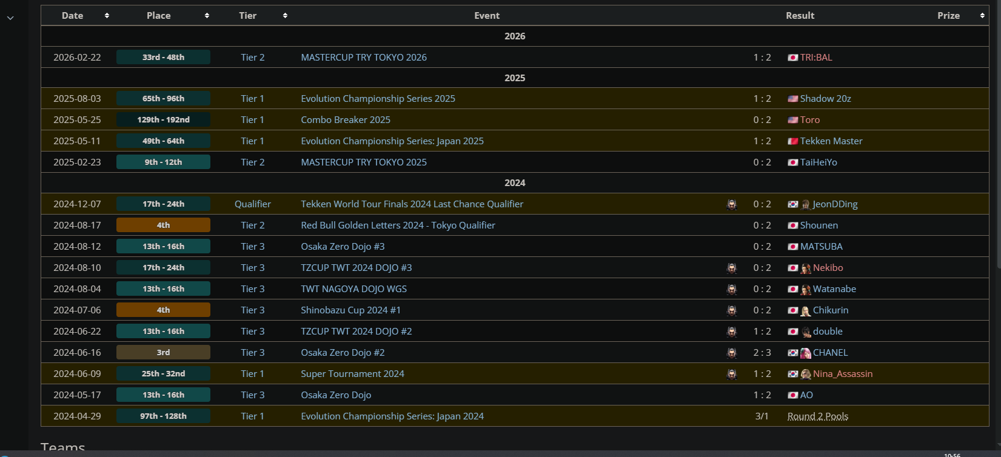Open the Shinobazu Cup 2024 #1 link
Viewport: 1001px width, 457px height.
(351, 310)
